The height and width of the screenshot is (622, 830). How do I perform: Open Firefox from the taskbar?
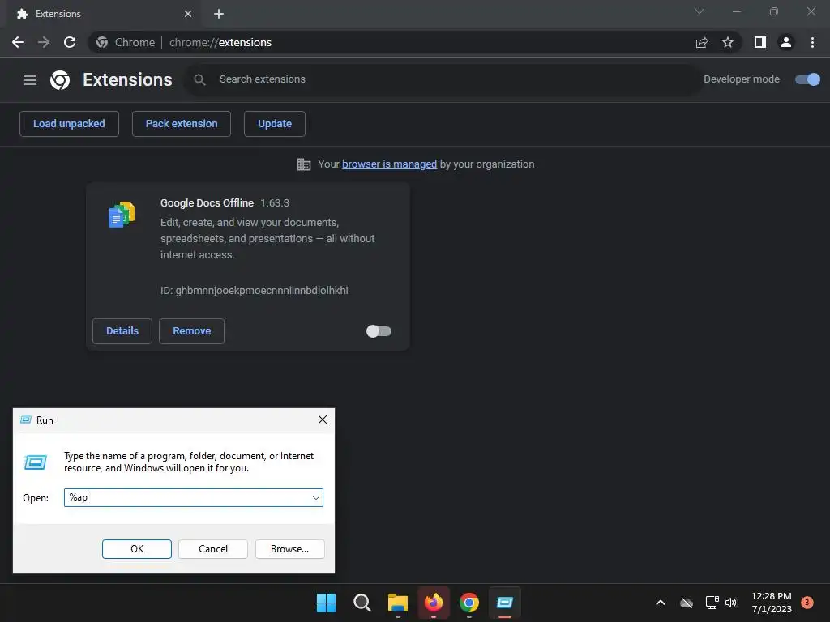pos(434,603)
